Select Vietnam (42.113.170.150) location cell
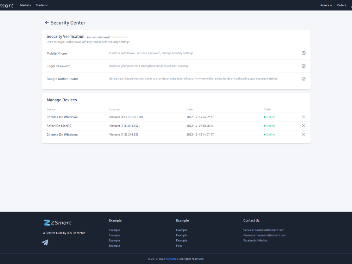352x264 pixels. [126, 117]
